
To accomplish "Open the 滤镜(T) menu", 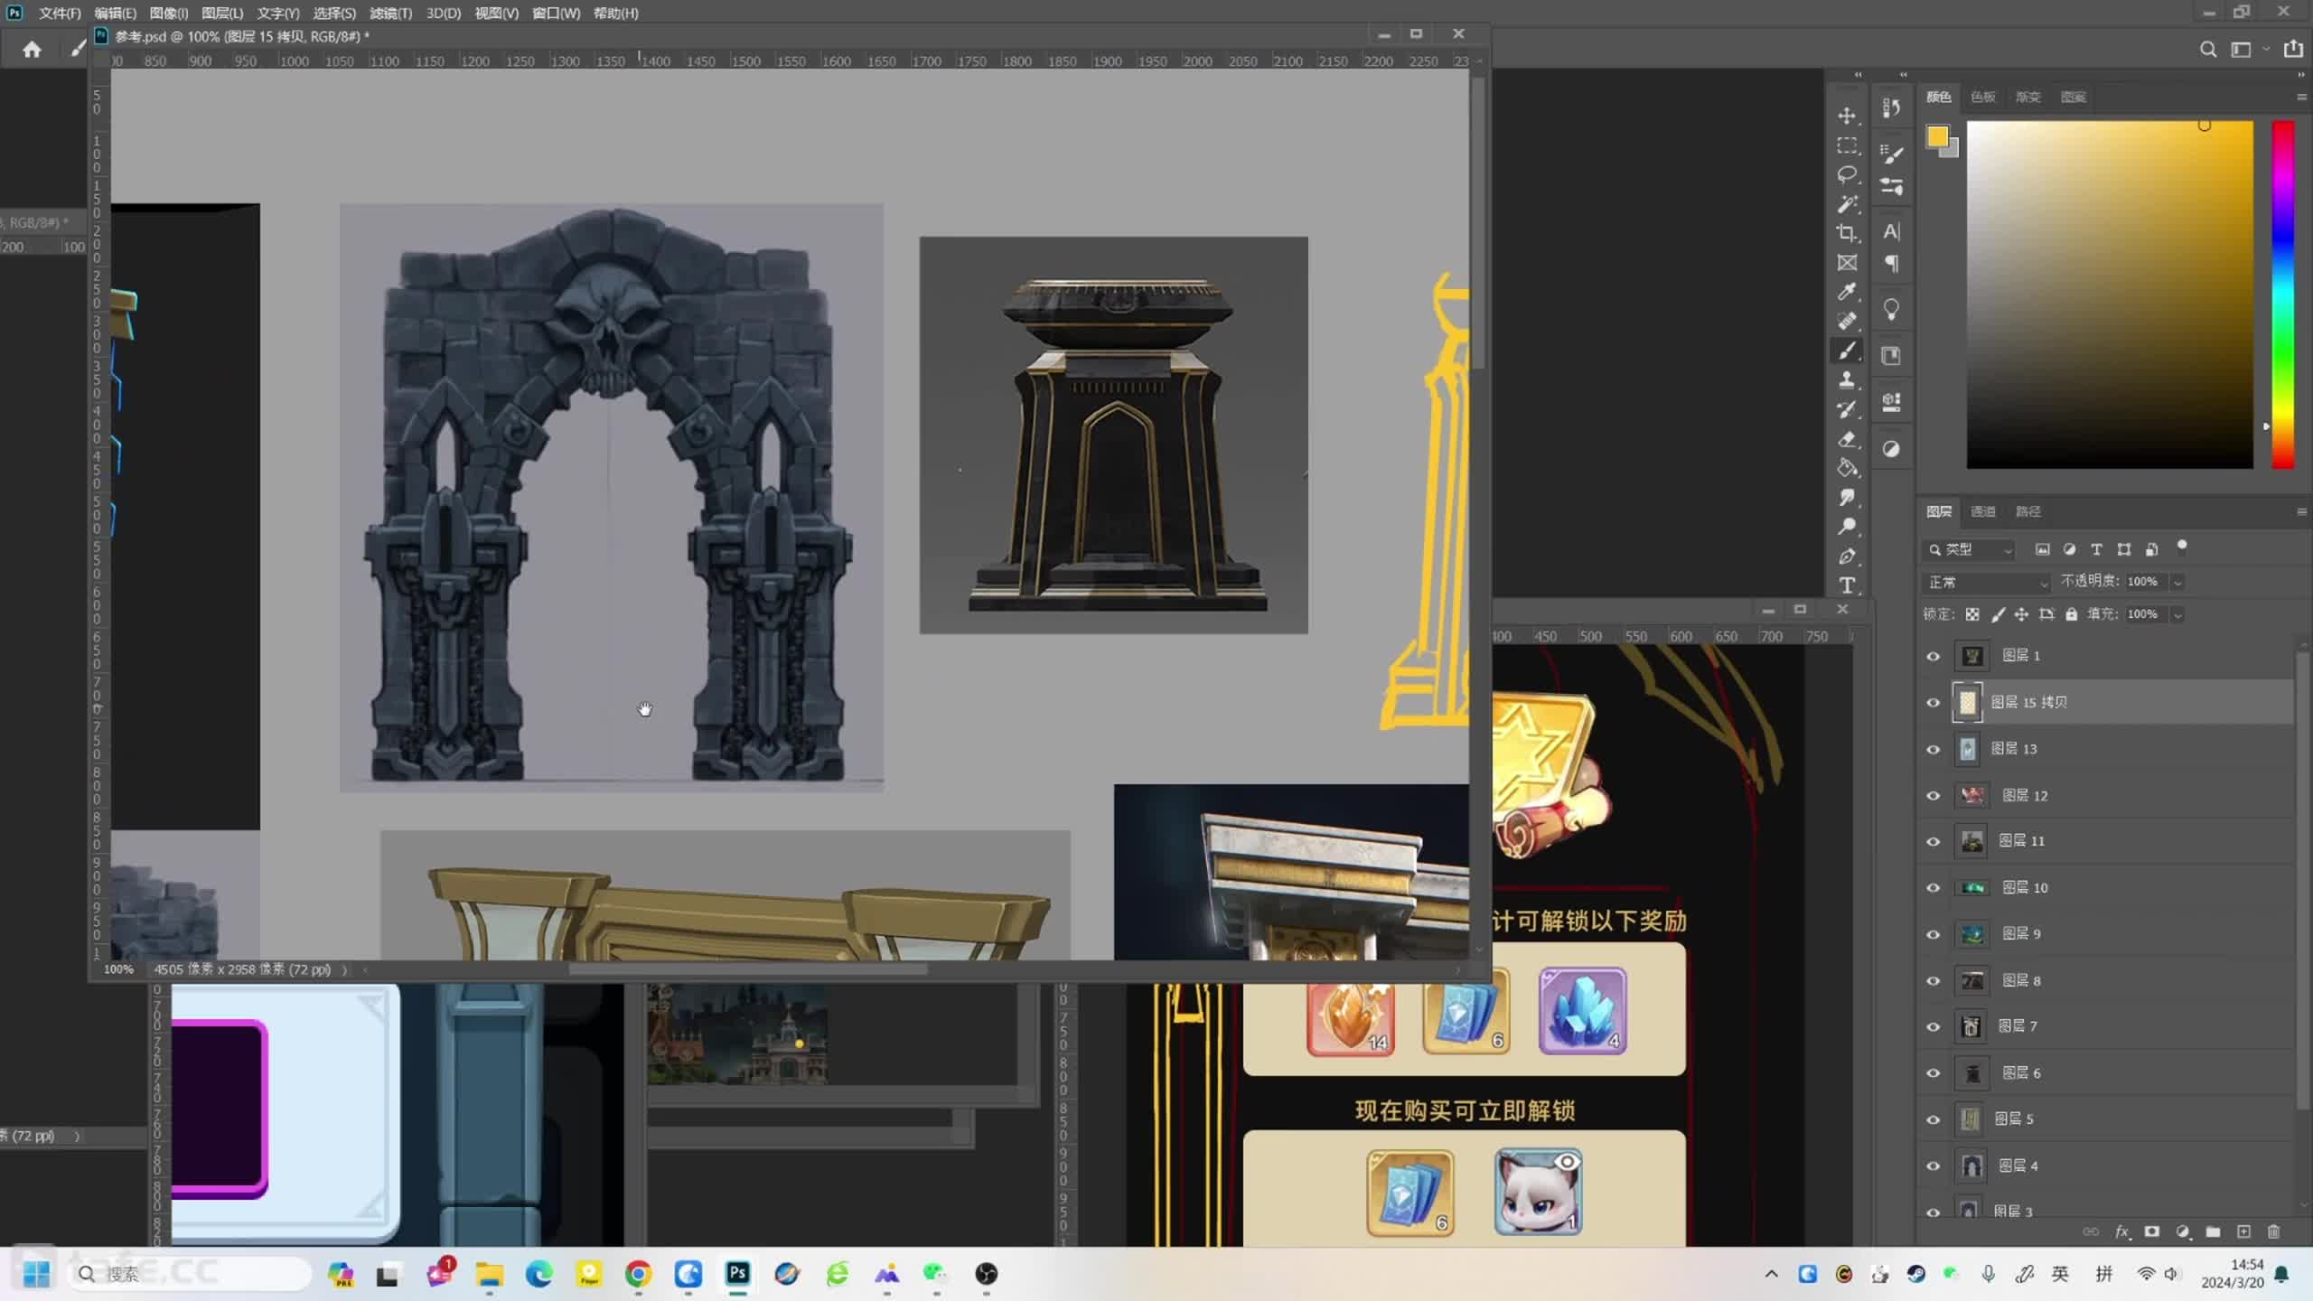I will 390,13.
